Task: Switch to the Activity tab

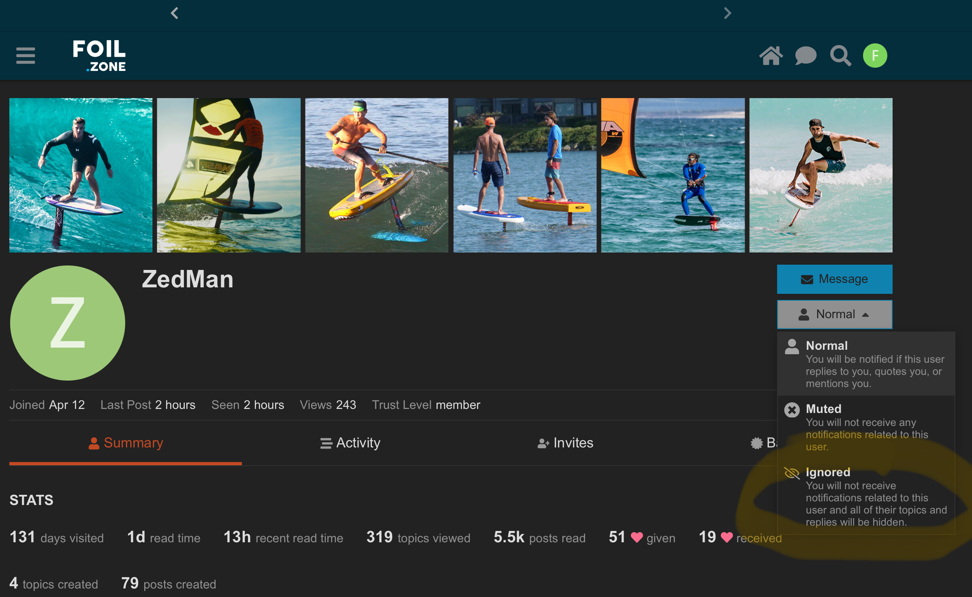Action: 350,443
